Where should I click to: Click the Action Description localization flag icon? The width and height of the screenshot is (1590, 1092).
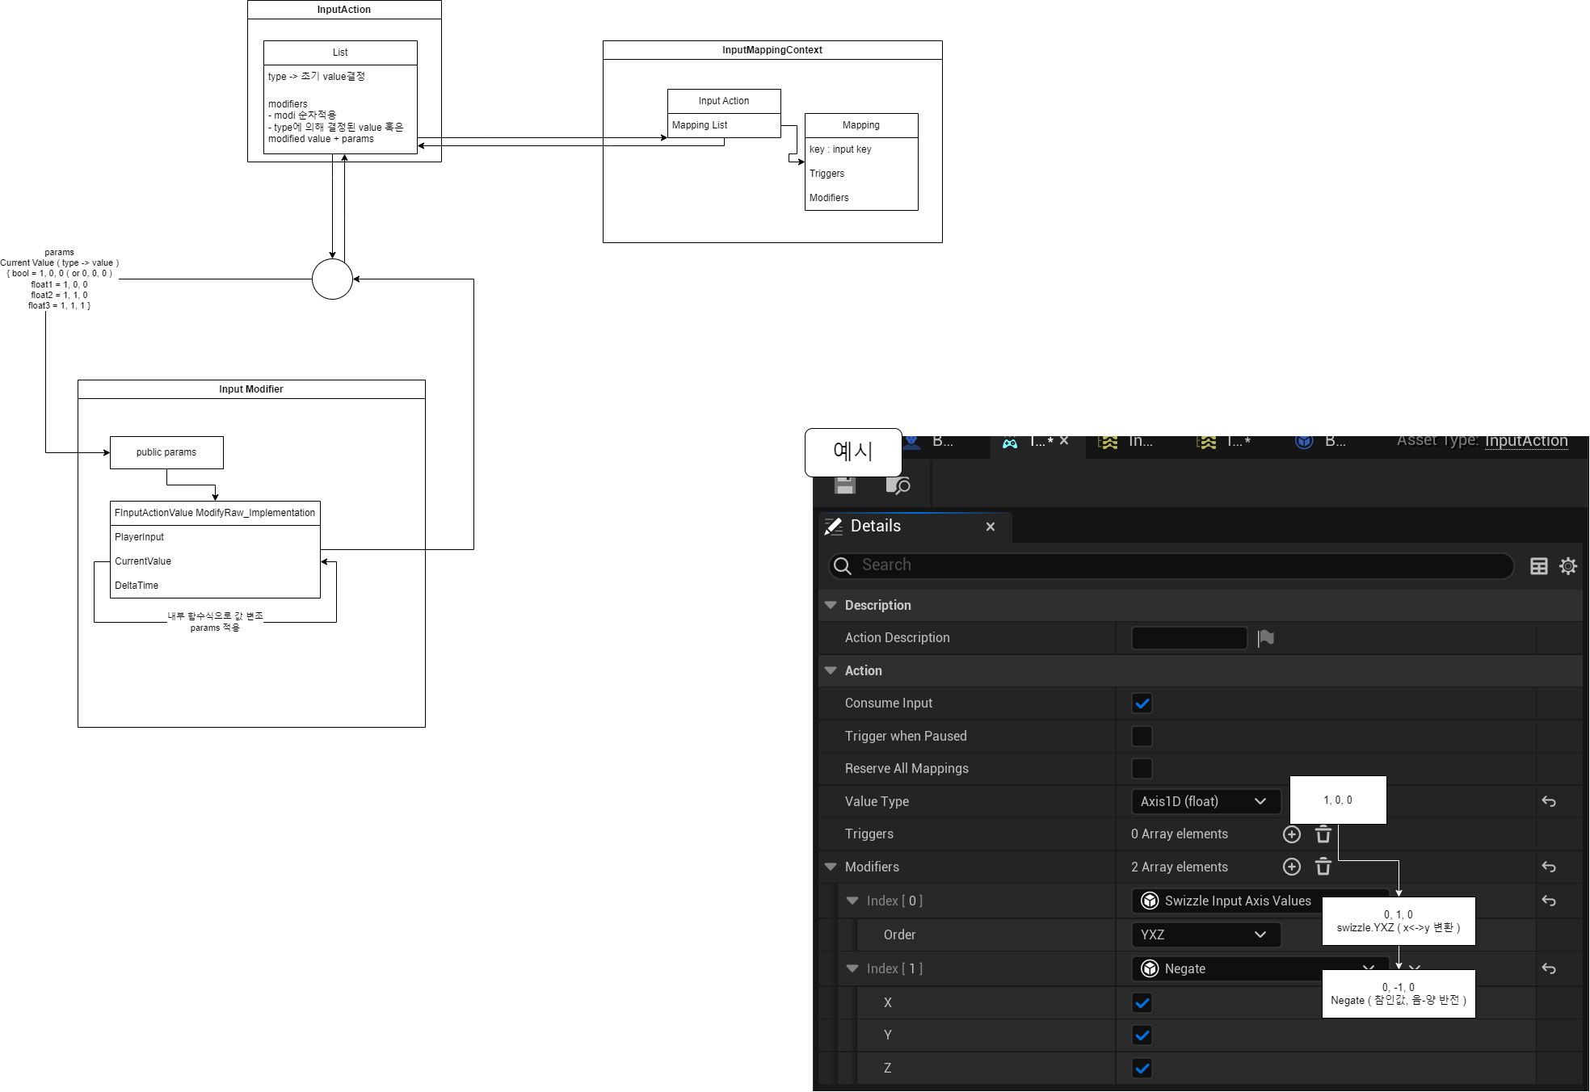1266,638
